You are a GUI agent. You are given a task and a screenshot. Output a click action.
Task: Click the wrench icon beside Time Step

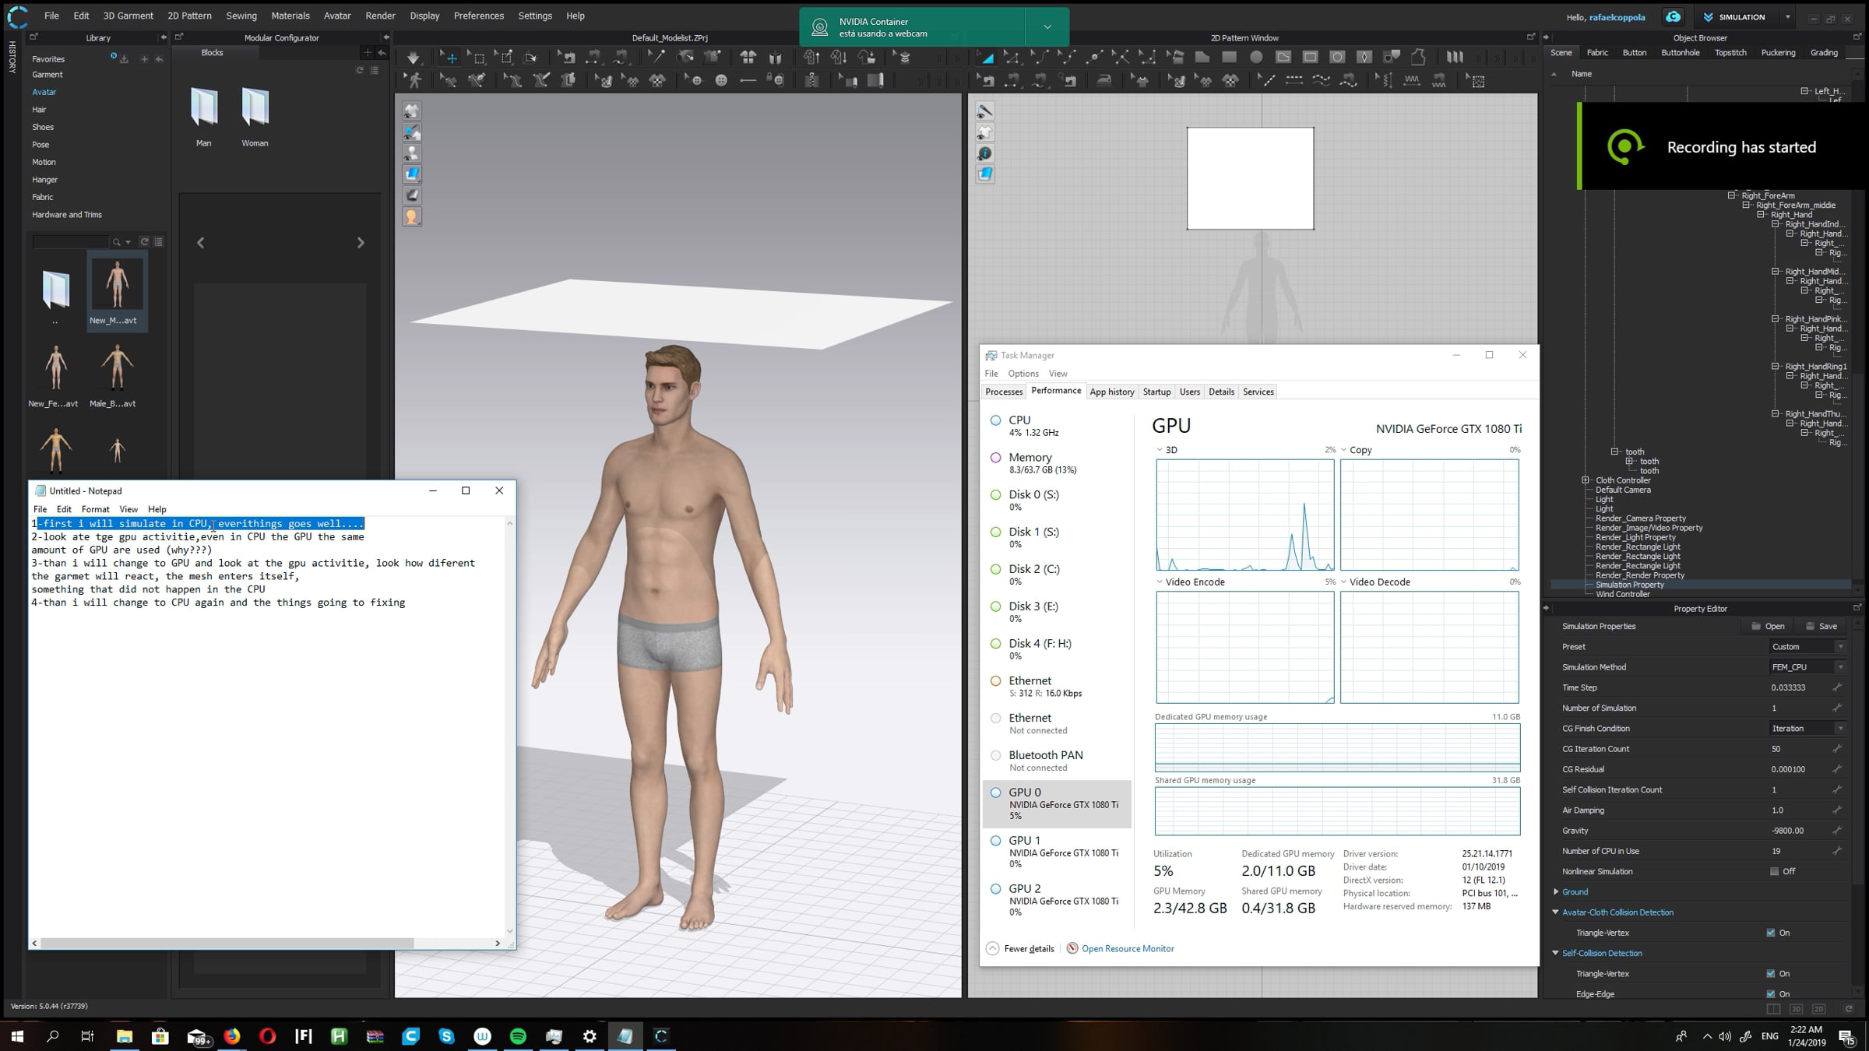click(1837, 687)
